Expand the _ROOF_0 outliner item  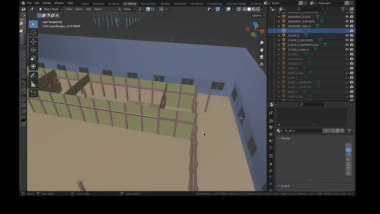[x=279, y=68]
